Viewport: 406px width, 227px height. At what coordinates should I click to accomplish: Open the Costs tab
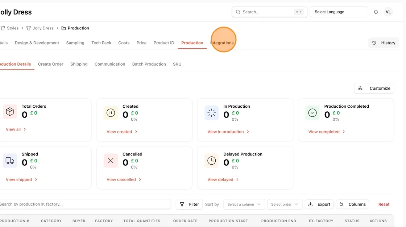tap(124, 43)
